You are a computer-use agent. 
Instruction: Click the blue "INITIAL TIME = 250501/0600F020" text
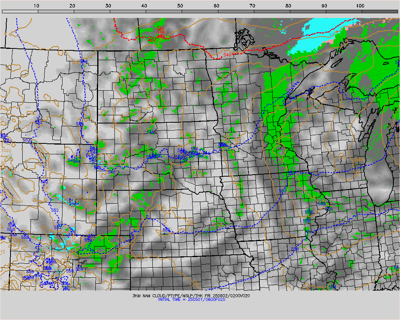click(191, 300)
